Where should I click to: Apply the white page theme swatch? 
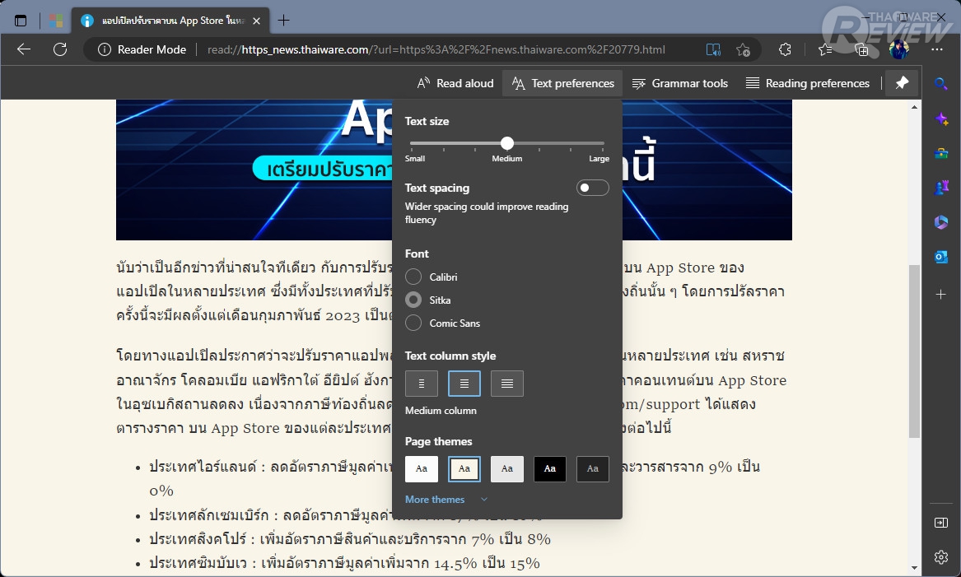click(422, 469)
